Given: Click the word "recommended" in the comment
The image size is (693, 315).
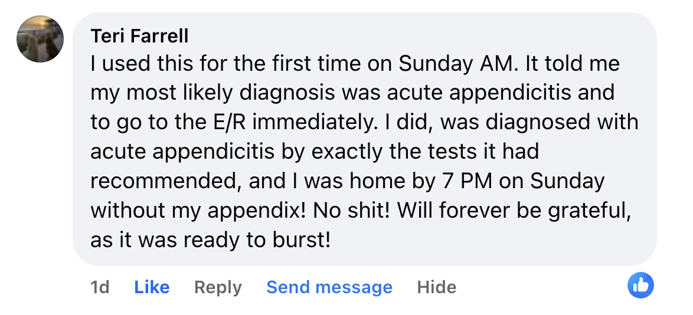Looking at the screenshot, I should click(164, 181).
